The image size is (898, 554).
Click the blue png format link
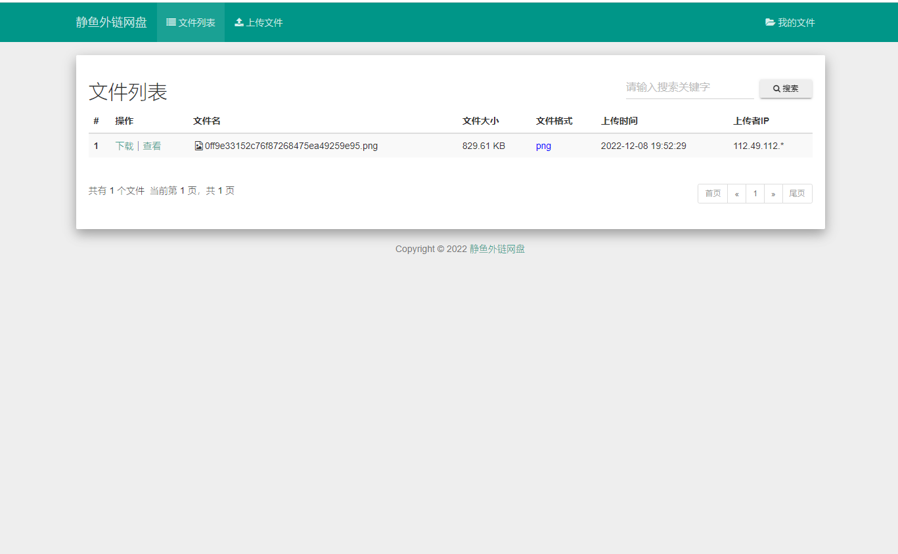click(543, 146)
